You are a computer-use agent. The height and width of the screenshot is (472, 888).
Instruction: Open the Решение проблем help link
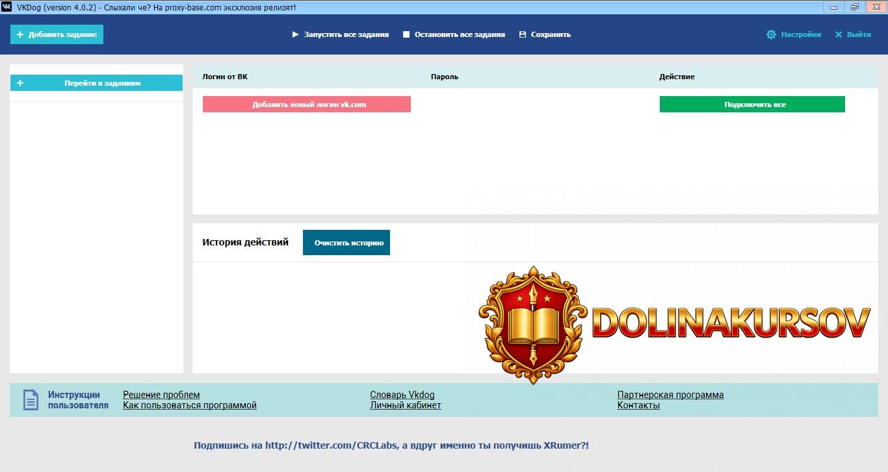[x=161, y=394]
